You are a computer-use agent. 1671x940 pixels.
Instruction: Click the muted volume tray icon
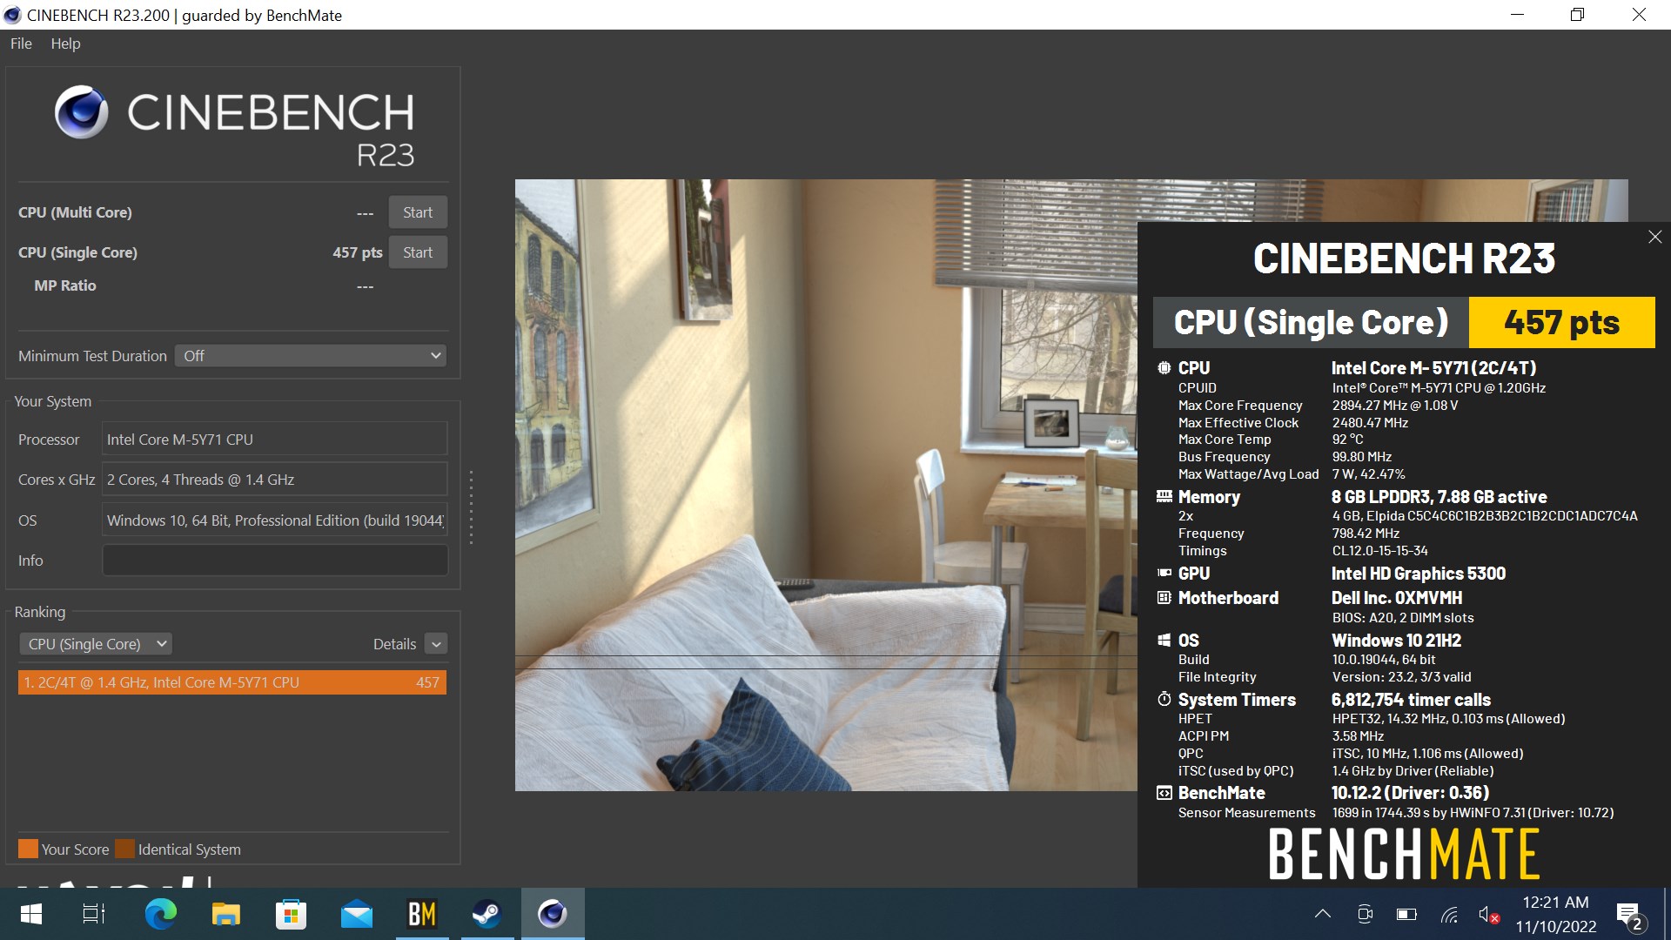(1488, 914)
